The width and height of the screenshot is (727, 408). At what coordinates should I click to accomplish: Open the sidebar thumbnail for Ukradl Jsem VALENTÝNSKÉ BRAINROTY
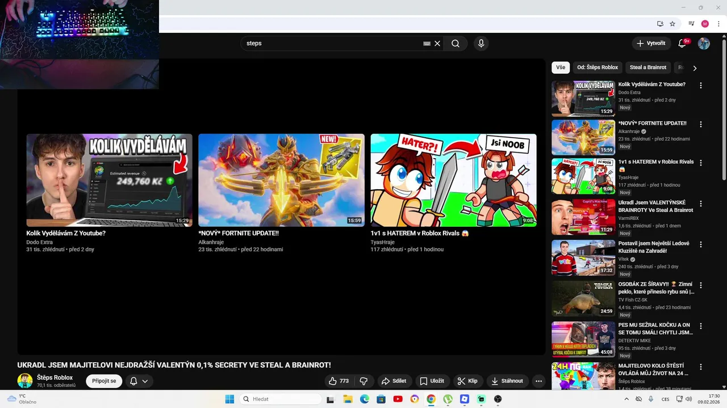[583, 217]
